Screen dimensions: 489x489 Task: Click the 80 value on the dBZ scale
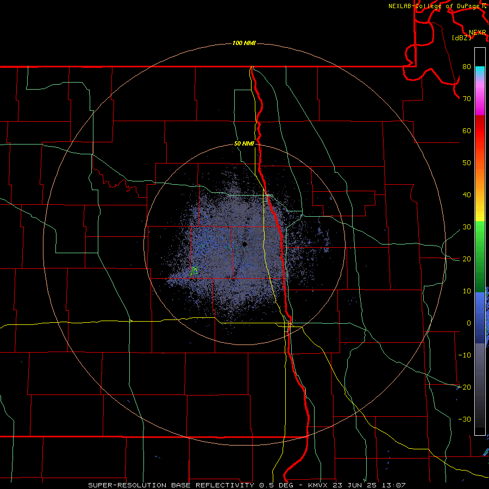pyautogui.click(x=467, y=67)
